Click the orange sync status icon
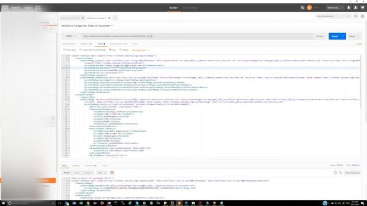The height and width of the screenshot is (206, 367). [310, 7]
